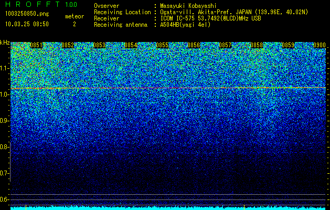Screen dimensions: 330x210
Task: Click the 0855 time marker
Action: (162, 45)
